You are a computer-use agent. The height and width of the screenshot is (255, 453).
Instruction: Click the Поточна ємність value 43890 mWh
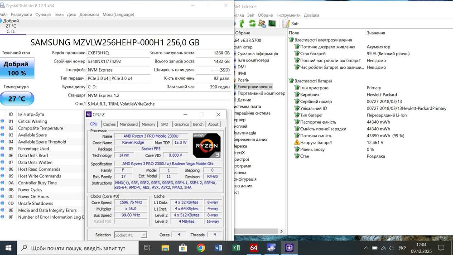[x=386, y=136]
